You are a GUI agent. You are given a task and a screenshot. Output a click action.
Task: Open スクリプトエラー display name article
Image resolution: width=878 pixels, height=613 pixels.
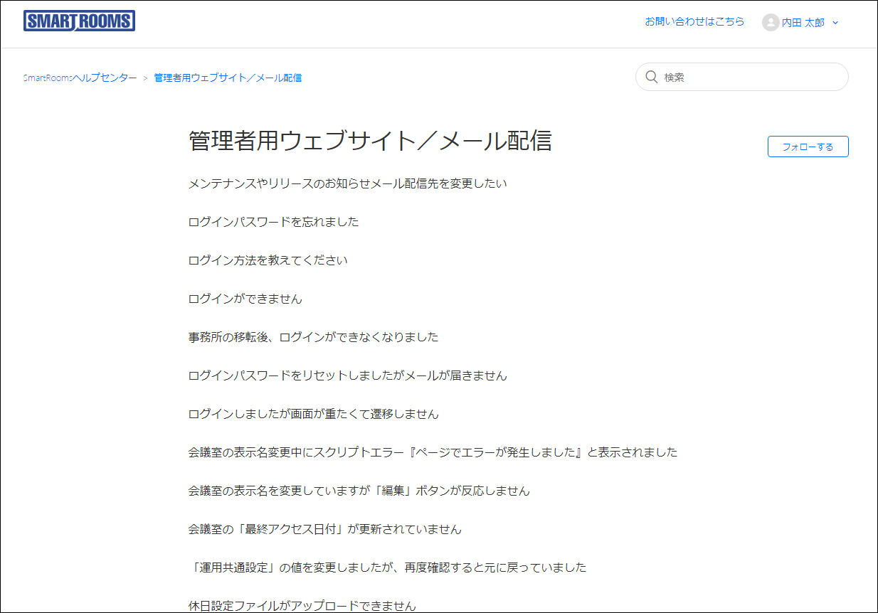pos(433,452)
